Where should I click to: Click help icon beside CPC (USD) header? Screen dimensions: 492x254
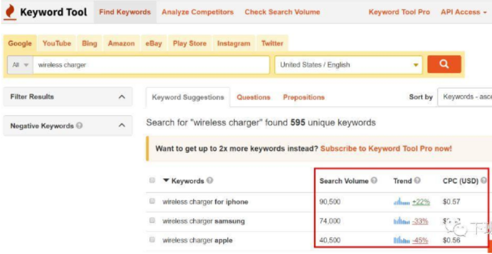coord(483,181)
